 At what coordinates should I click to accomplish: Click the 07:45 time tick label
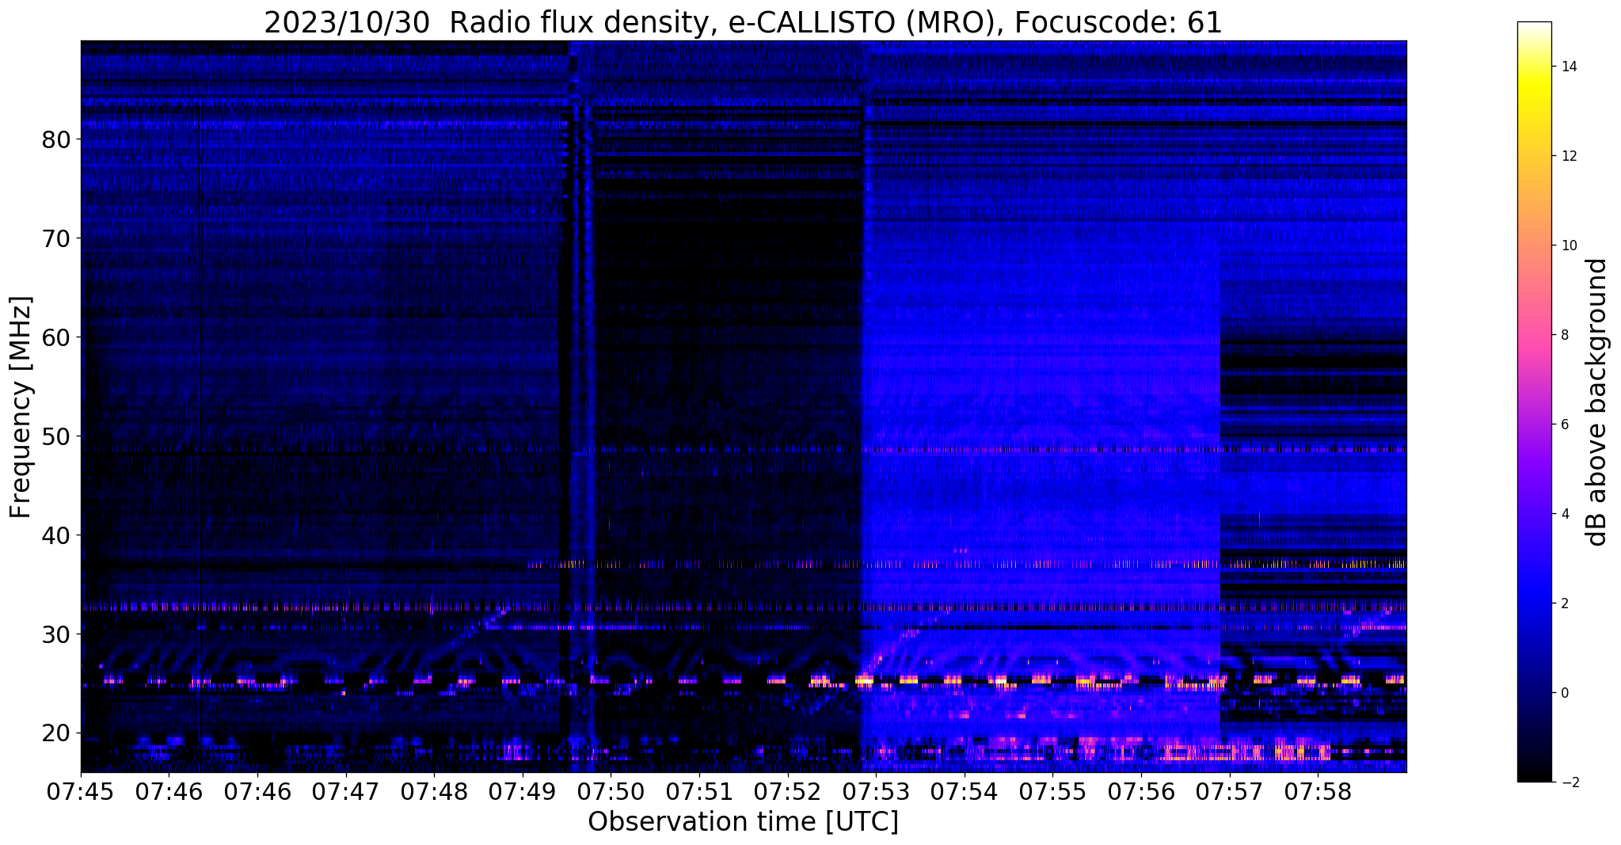pyautogui.click(x=81, y=792)
